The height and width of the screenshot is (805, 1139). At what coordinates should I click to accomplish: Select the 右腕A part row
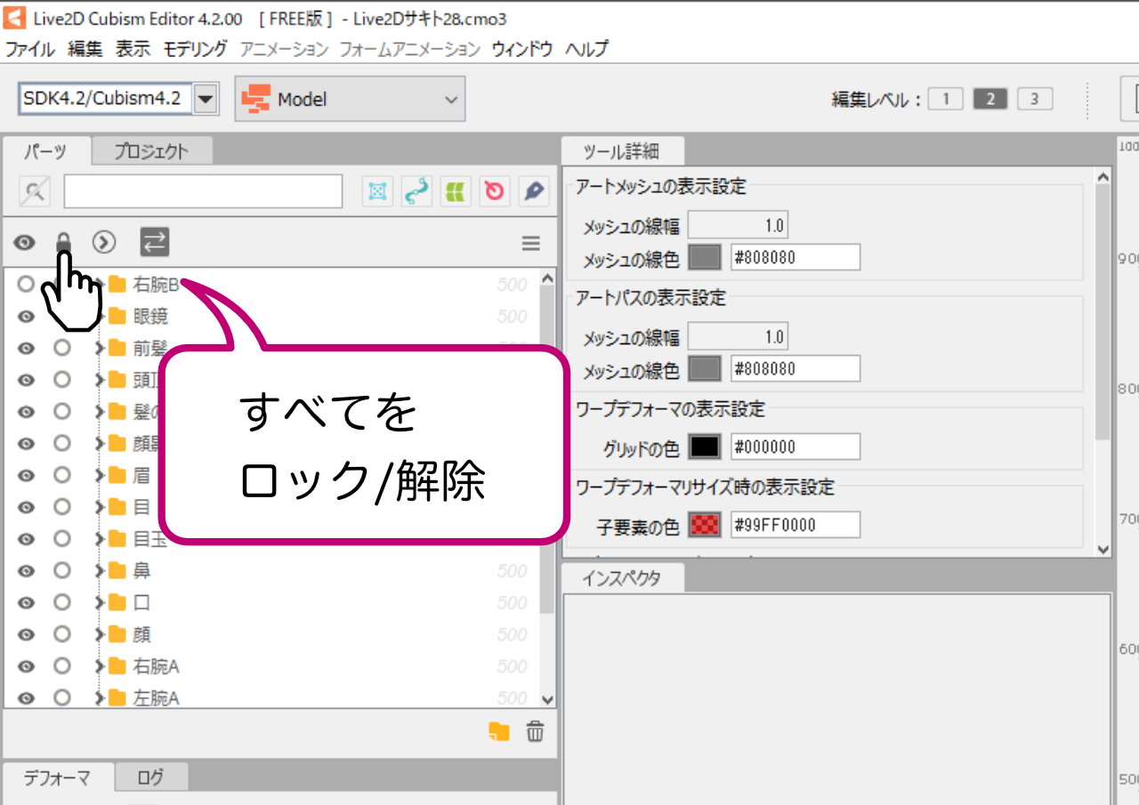[271, 666]
